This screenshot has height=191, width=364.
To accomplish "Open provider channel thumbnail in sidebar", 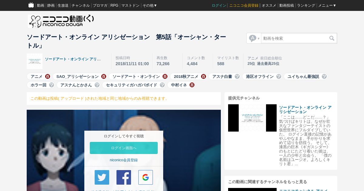I will pyautogui.click(x=252, y=118).
